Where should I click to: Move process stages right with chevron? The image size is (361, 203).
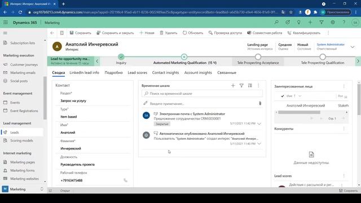(x=358, y=61)
